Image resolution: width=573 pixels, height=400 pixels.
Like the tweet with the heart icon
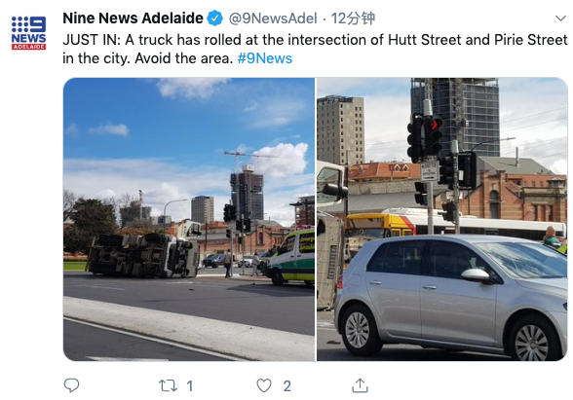[x=264, y=385]
